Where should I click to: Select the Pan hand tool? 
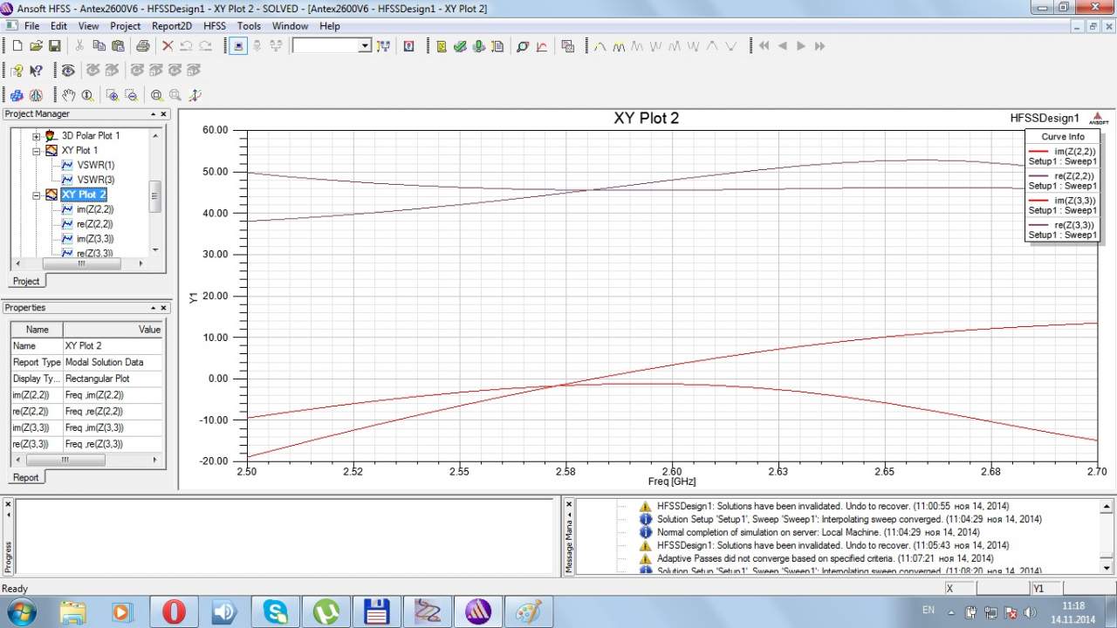[68, 95]
